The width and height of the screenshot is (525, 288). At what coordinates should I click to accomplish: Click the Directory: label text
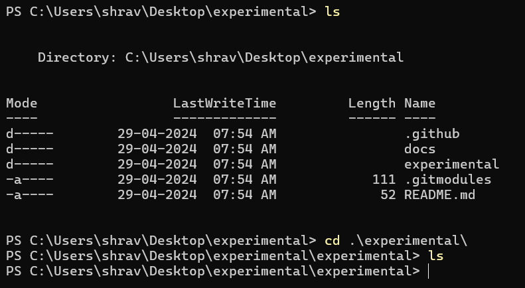pos(77,58)
